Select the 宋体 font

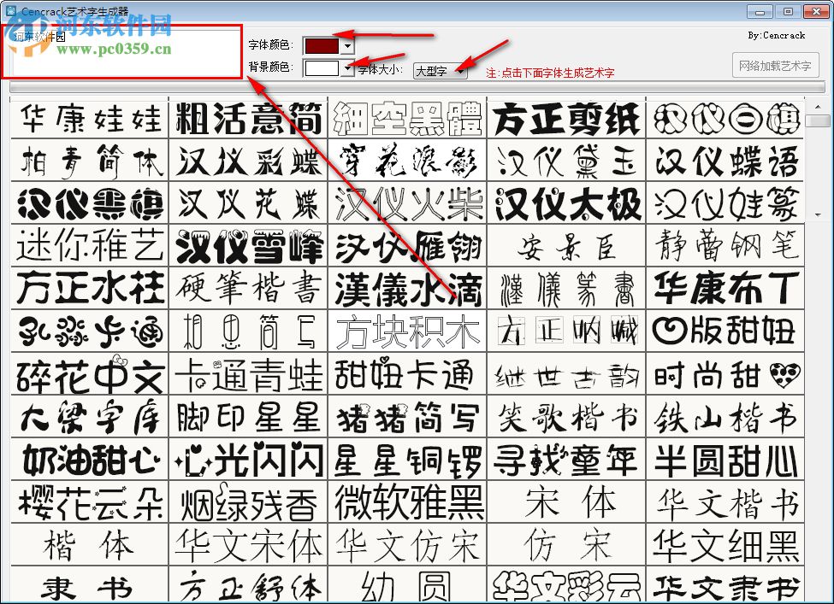coord(566,503)
